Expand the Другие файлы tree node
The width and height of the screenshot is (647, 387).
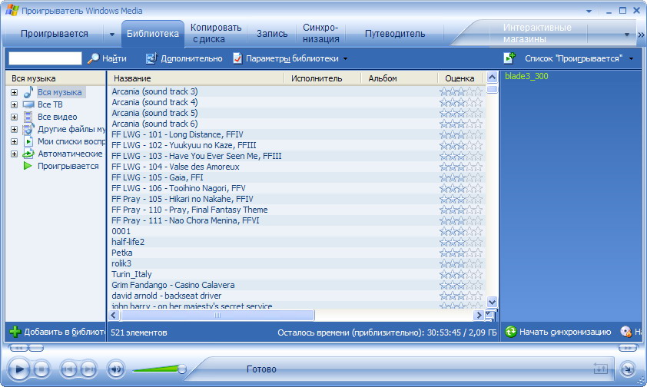[14, 130]
